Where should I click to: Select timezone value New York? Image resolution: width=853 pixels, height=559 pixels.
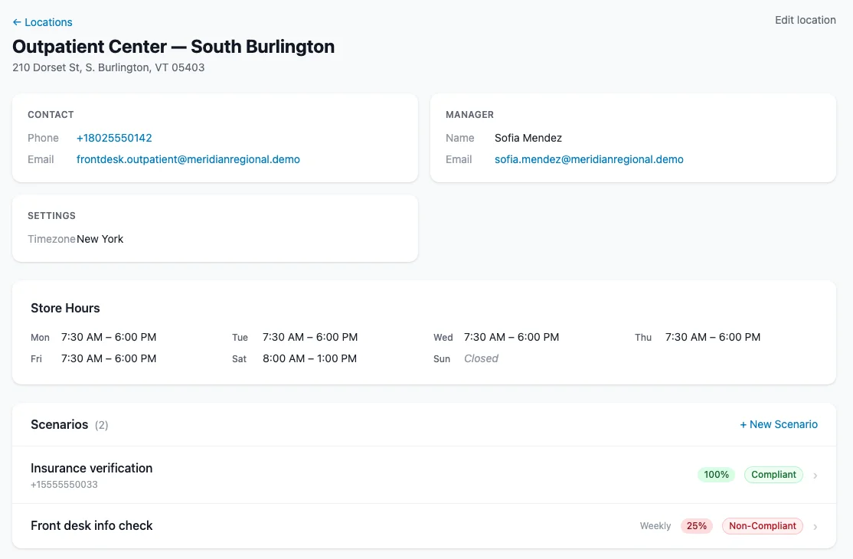tap(100, 239)
